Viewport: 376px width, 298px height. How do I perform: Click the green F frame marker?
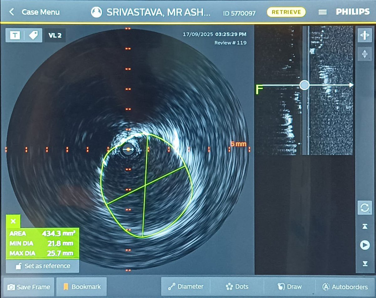[259, 89]
